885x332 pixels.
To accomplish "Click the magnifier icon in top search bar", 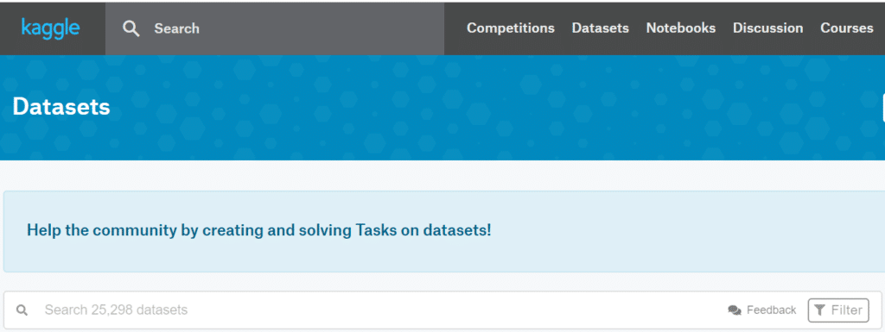I will (131, 28).
